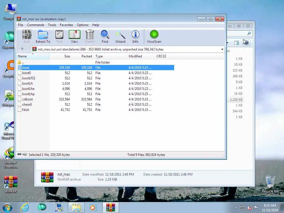Click the preview pane icon in Explorer window
The height and width of the screenshot is (213, 284).
(x=237, y=43)
